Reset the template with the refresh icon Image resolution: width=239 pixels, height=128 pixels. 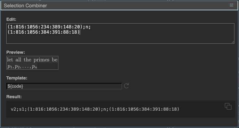[x=126, y=86]
